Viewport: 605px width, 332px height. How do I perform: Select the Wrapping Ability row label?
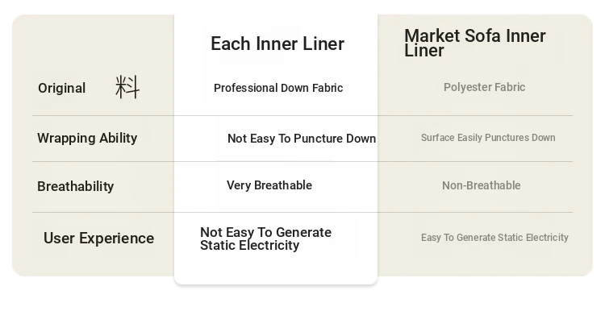click(87, 138)
